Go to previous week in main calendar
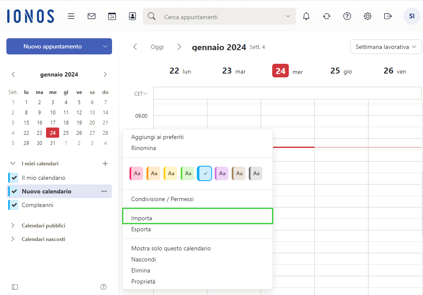423x295 pixels. pos(135,47)
